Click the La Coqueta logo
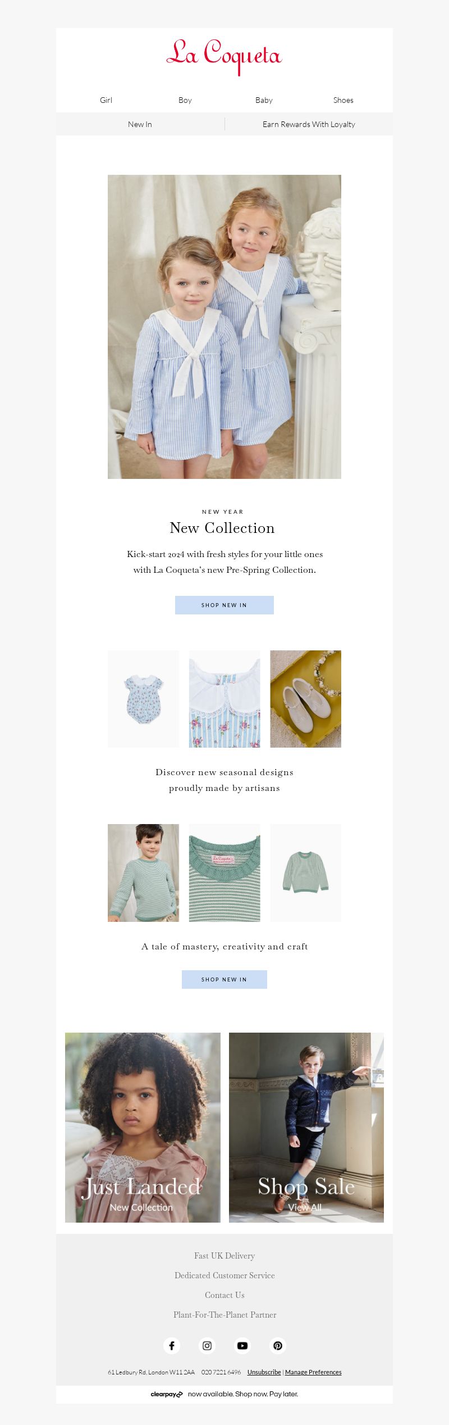This screenshot has height=1425, width=449. tap(224, 57)
